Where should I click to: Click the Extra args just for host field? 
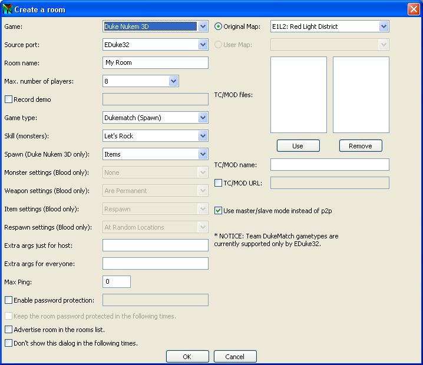(x=156, y=245)
